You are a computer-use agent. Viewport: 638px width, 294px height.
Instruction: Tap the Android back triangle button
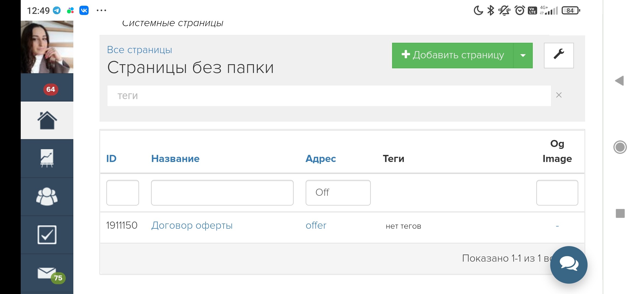click(x=619, y=81)
